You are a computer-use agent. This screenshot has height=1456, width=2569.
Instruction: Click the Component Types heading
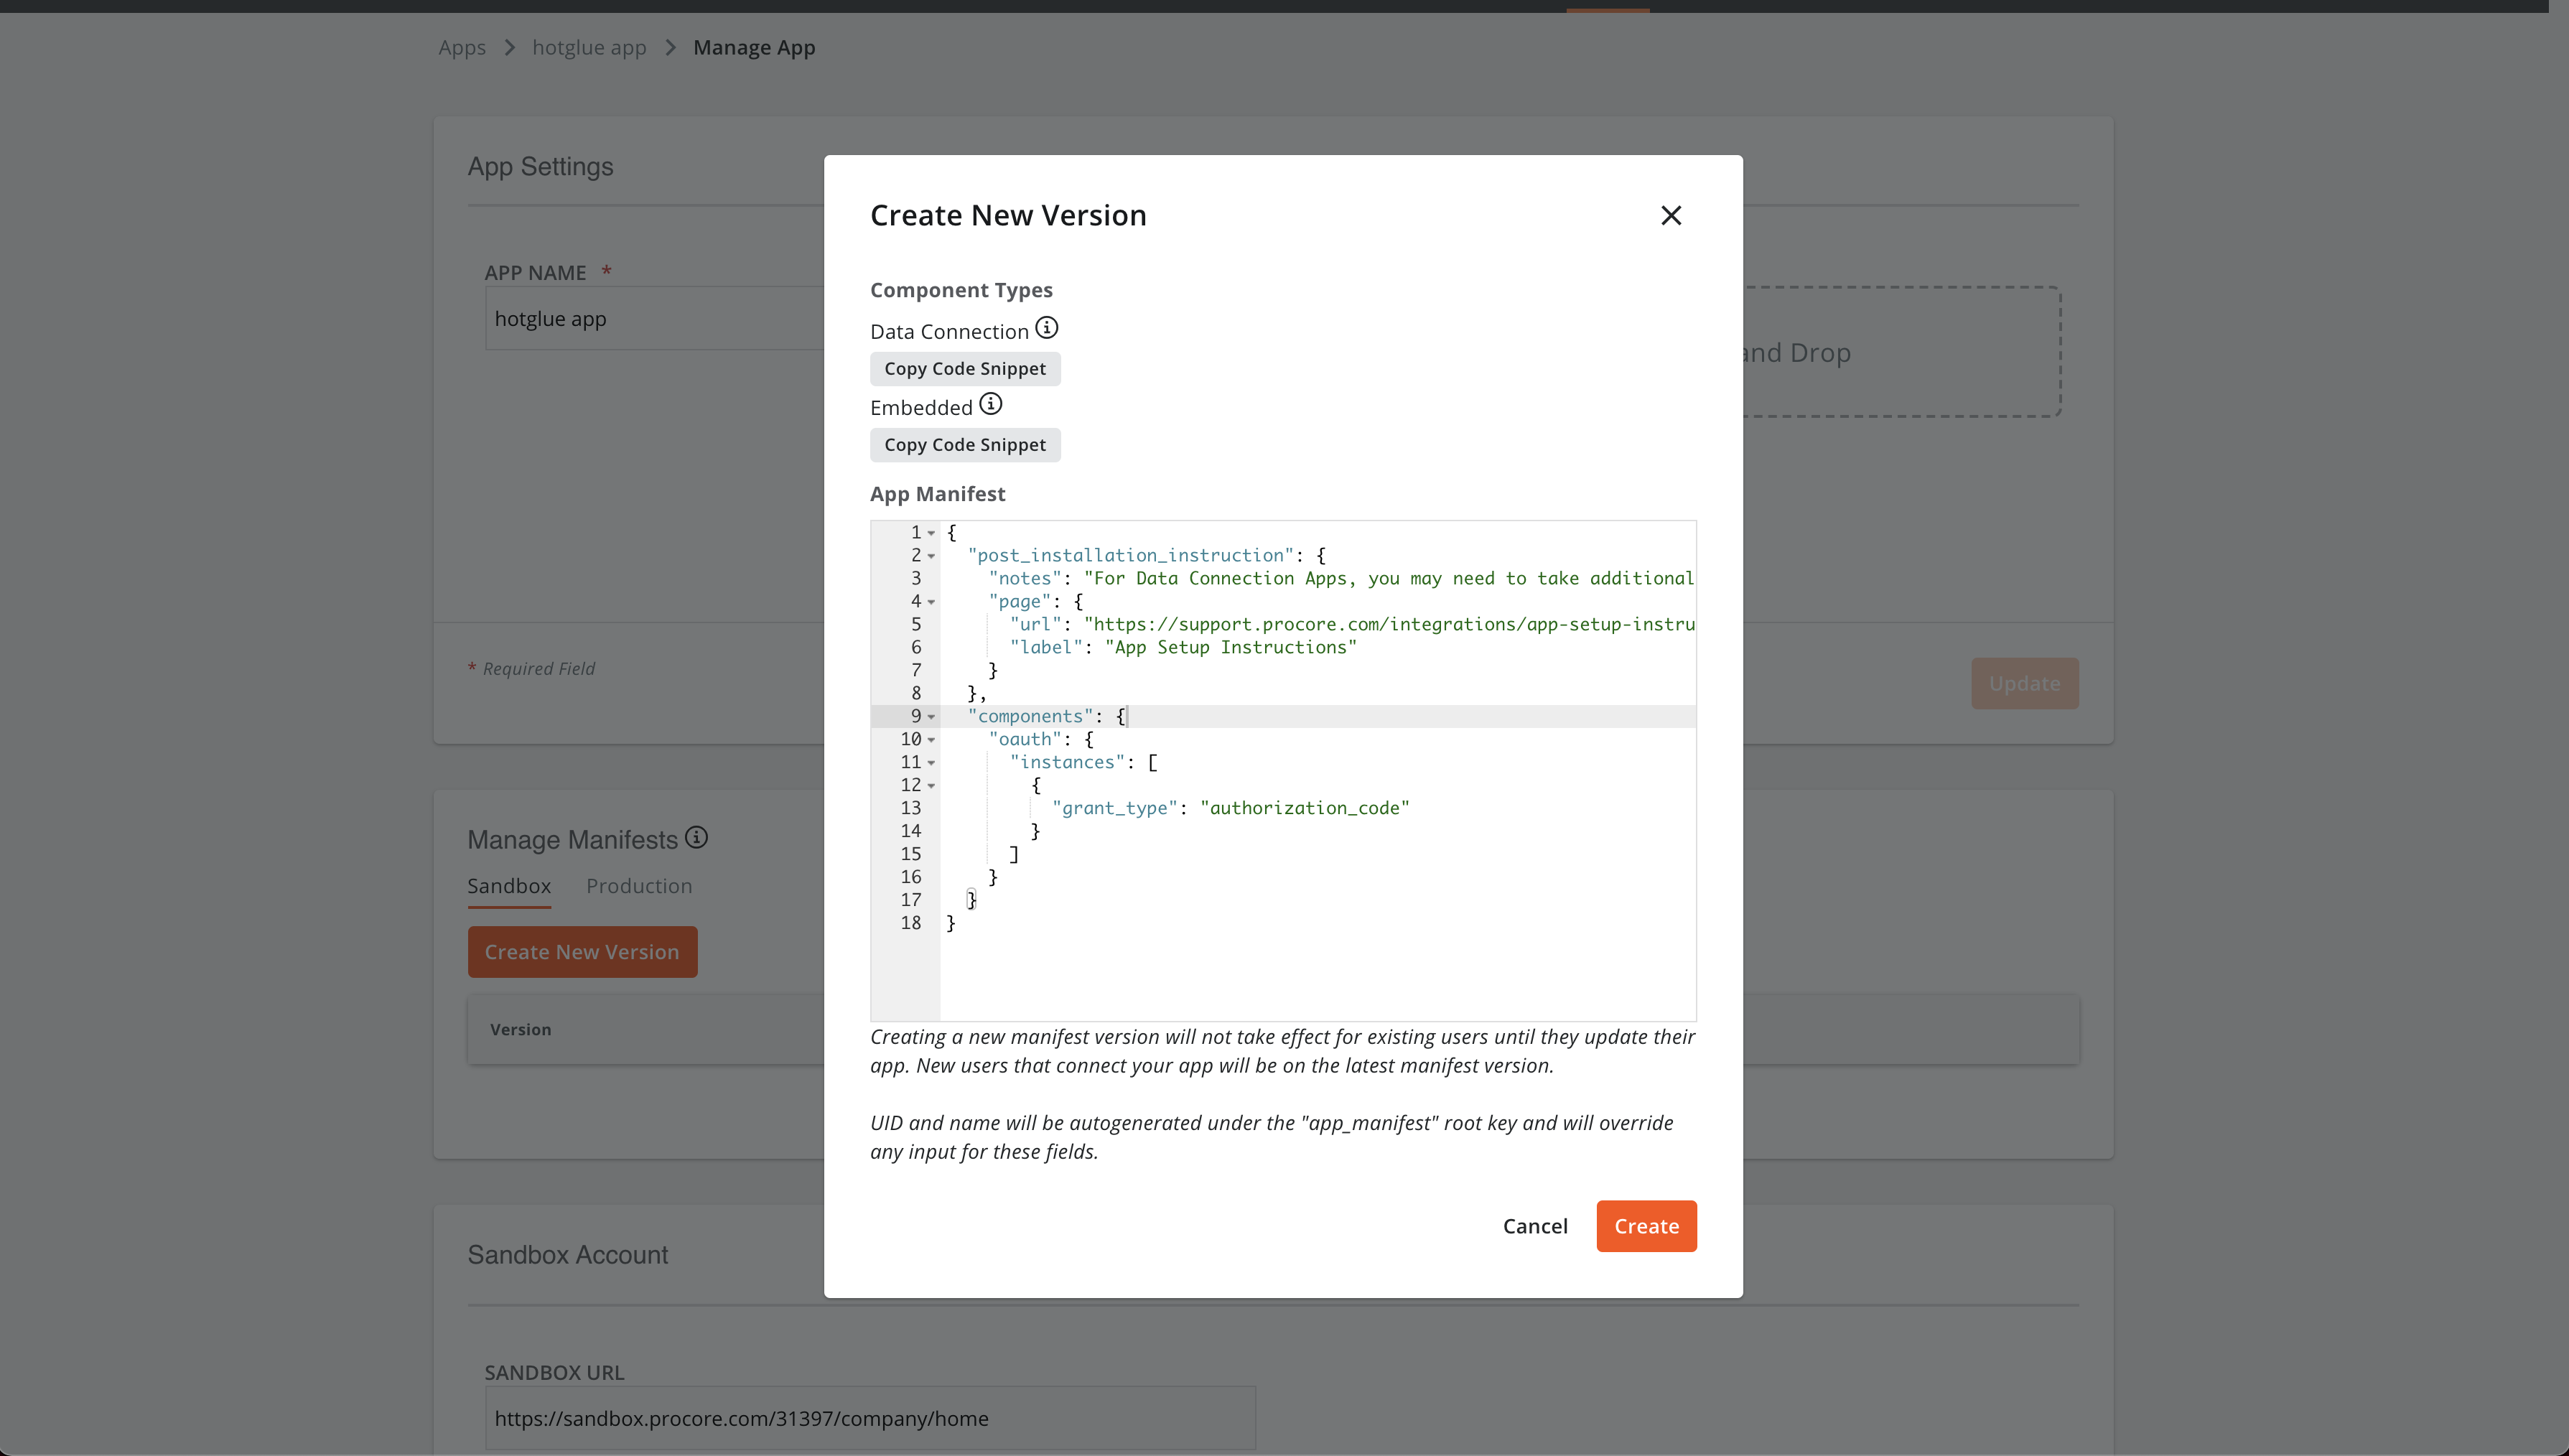click(961, 290)
